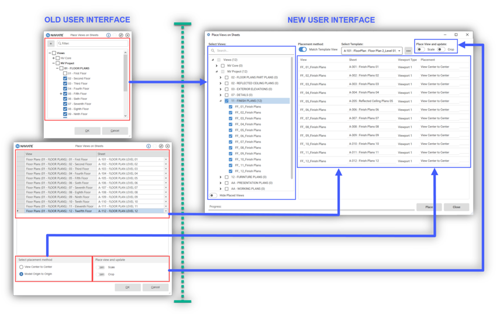Select View Center to Center radio button
Image resolution: width=497 pixels, height=316 pixels.
[21, 267]
